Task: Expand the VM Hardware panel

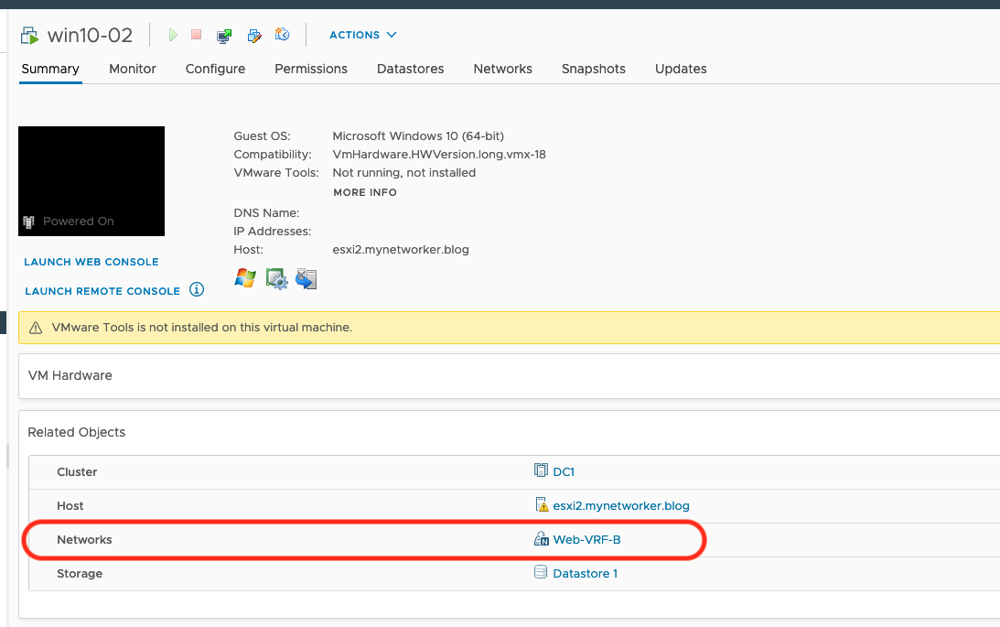Action: click(x=70, y=375)
